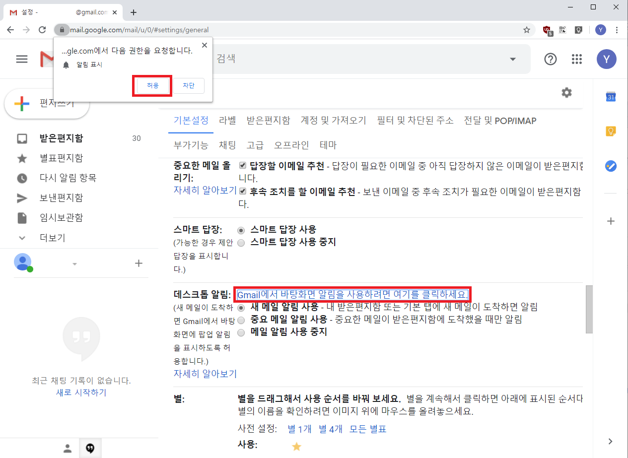
Task: Select 별 1개 preset link
Action: click(300, 429)
